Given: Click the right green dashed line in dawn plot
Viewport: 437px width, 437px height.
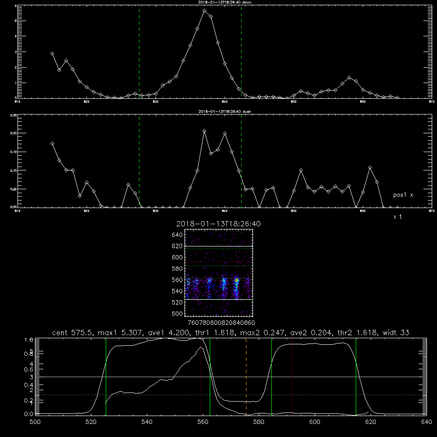Looking at the screenshot, I should (x=241, y=52).
